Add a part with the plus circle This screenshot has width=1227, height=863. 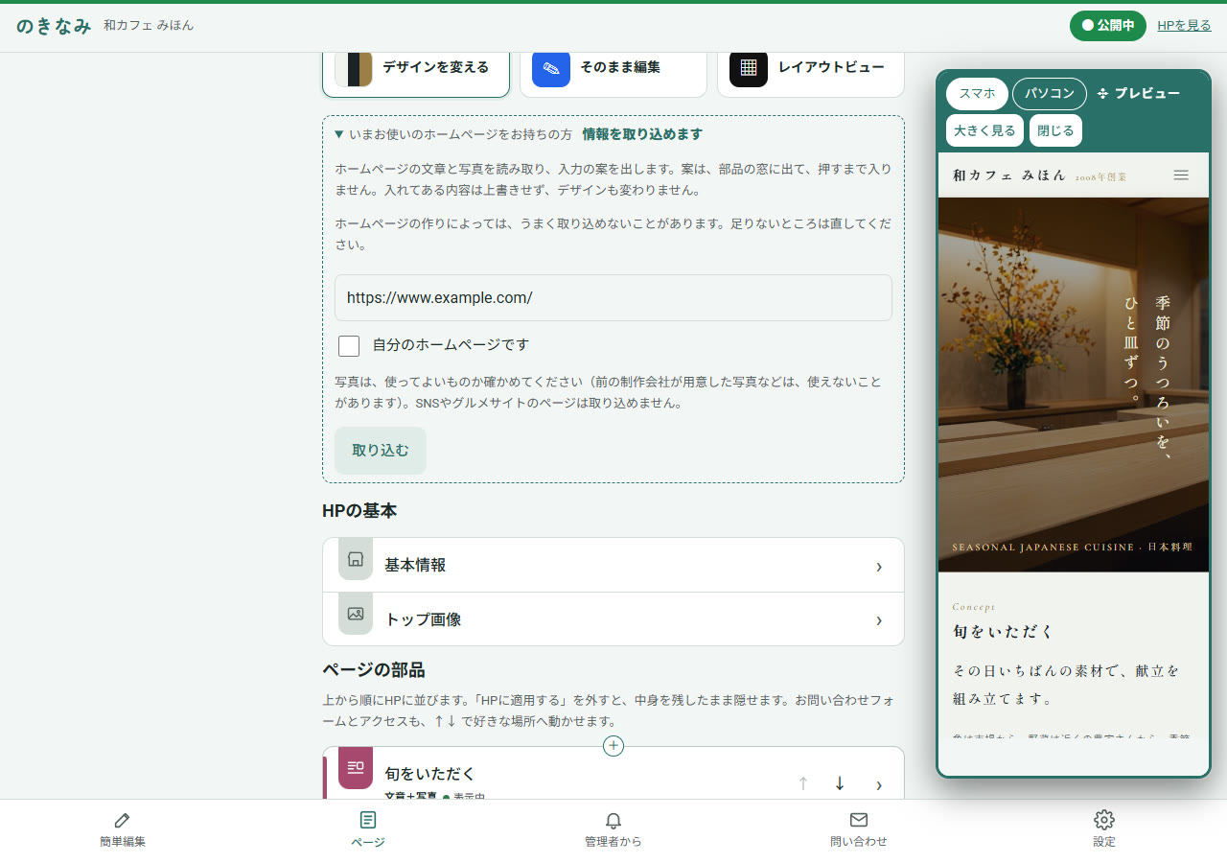[613, 745]
